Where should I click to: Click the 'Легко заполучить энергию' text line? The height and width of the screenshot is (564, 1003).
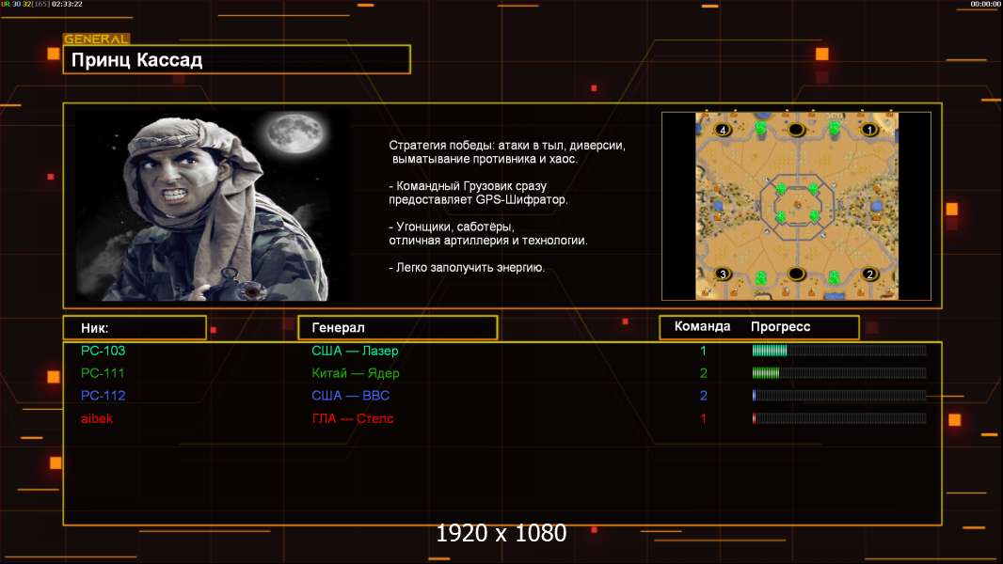click(467, 268)
